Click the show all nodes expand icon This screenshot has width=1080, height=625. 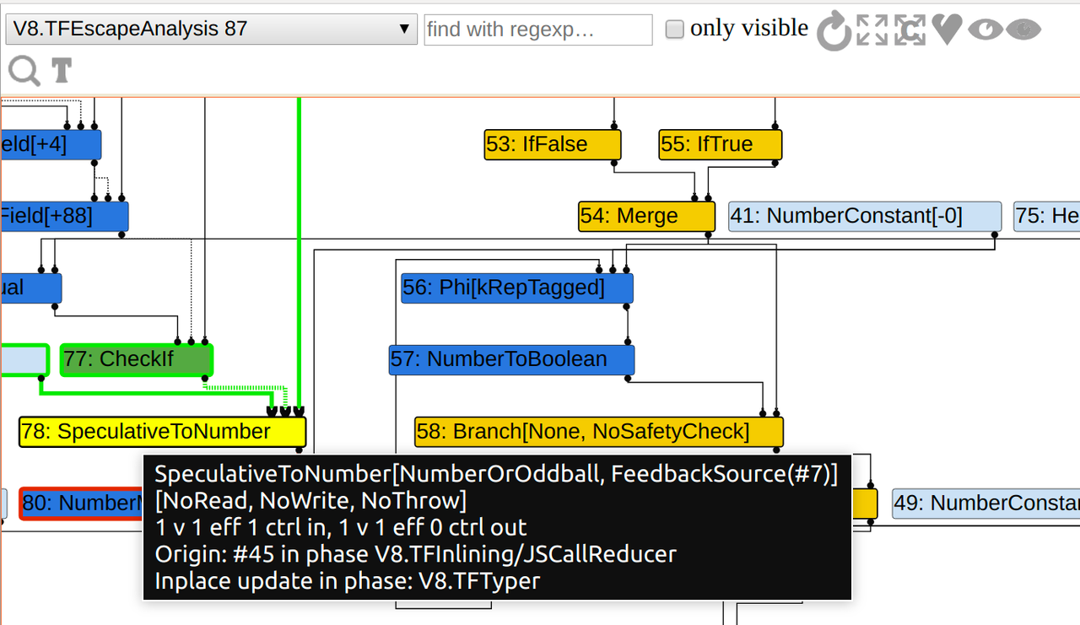click(872, 30)
